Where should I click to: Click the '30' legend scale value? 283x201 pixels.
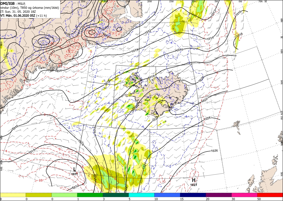[x=233, y=199]
